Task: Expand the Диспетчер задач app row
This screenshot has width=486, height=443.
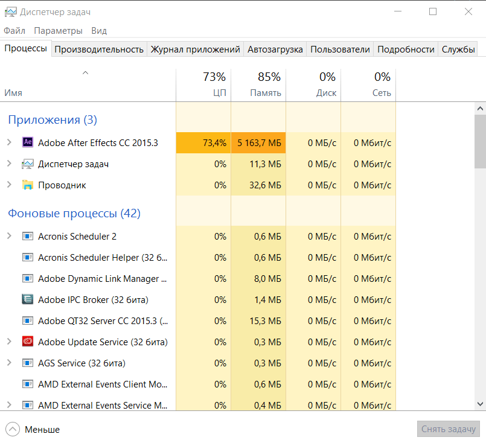Action: [9, 164]
